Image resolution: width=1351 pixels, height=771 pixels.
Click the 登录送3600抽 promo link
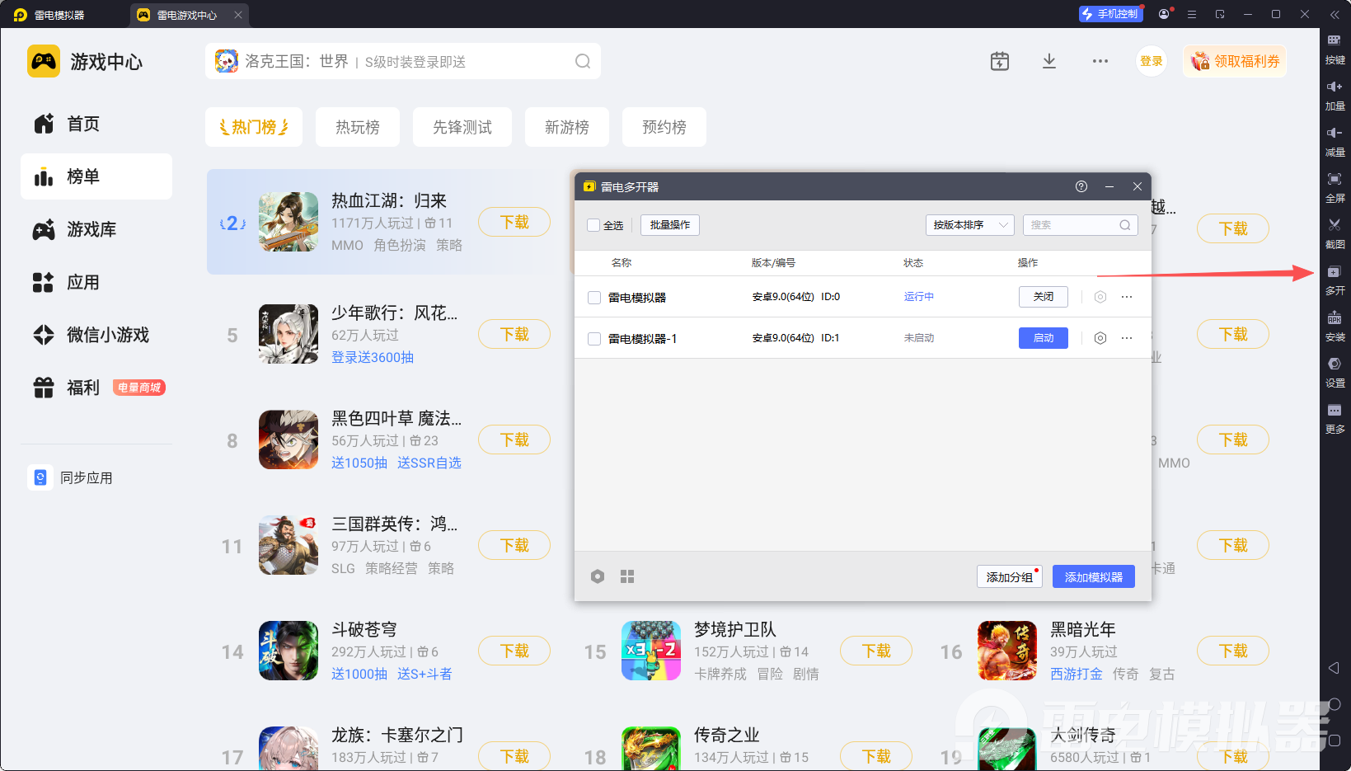pos(373,357)
